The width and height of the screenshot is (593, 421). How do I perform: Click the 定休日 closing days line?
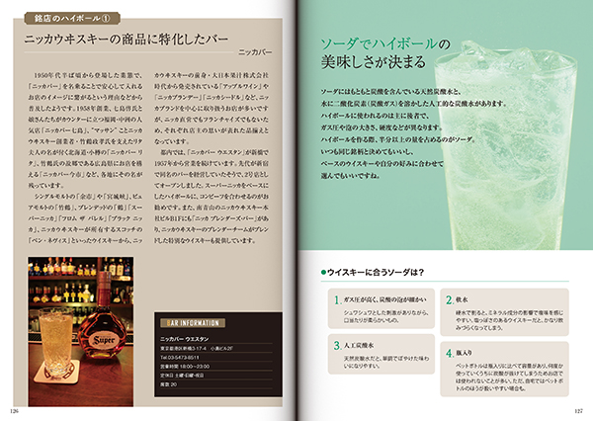tap(182, 376)
